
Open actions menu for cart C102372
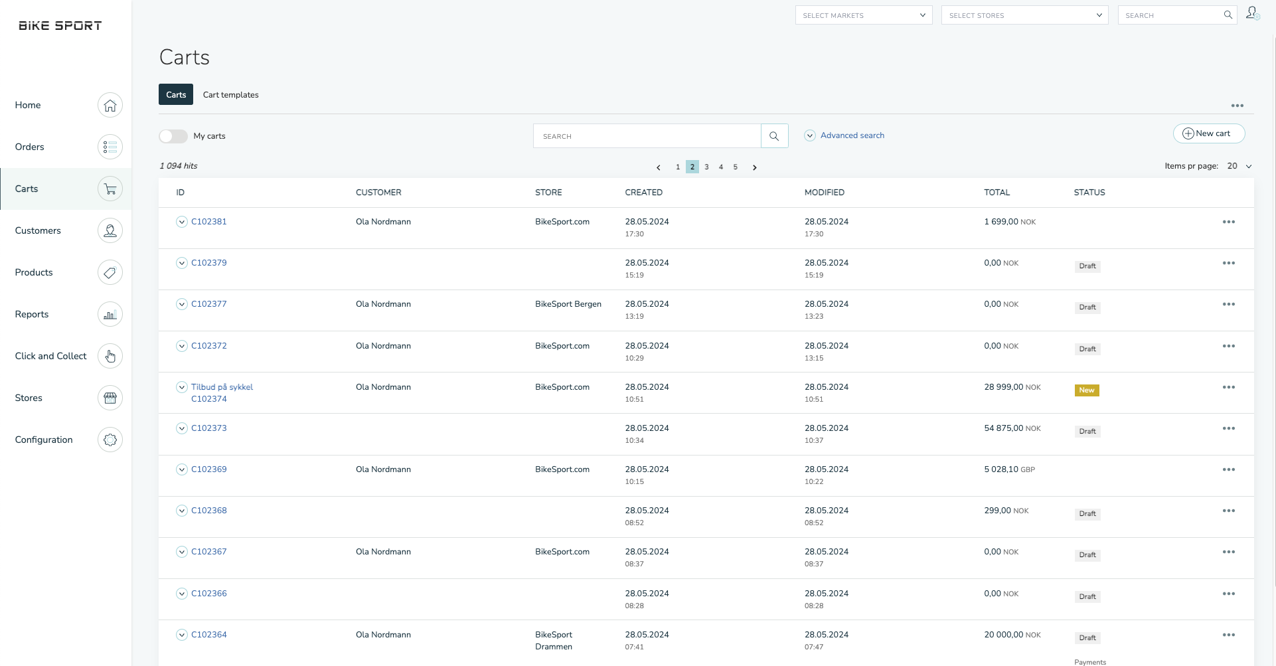coord(1228,346)
